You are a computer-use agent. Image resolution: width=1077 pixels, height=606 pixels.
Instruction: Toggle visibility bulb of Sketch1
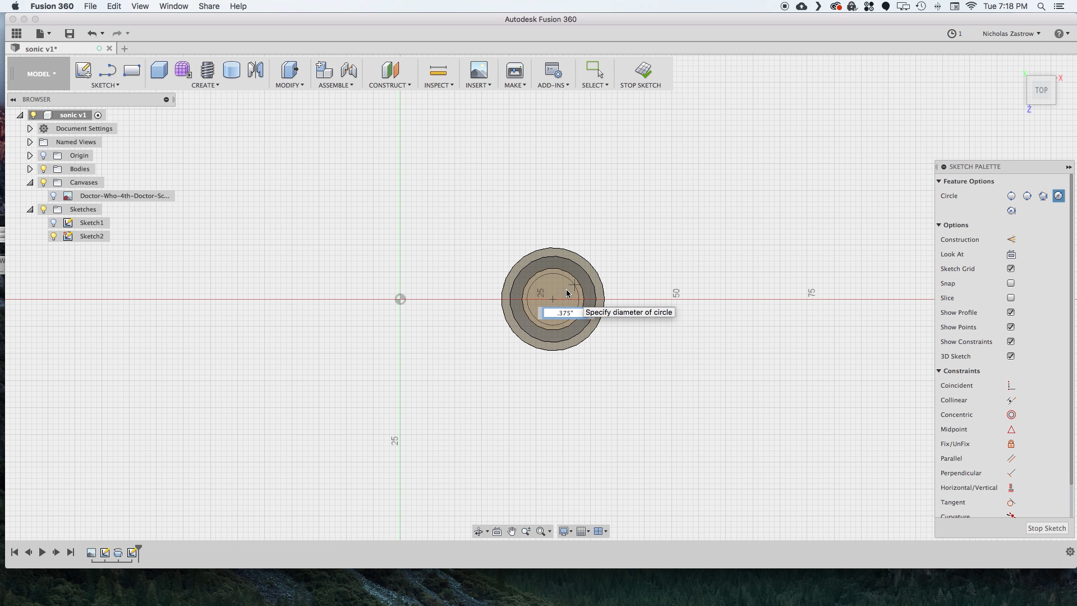[x=54, y=223]
